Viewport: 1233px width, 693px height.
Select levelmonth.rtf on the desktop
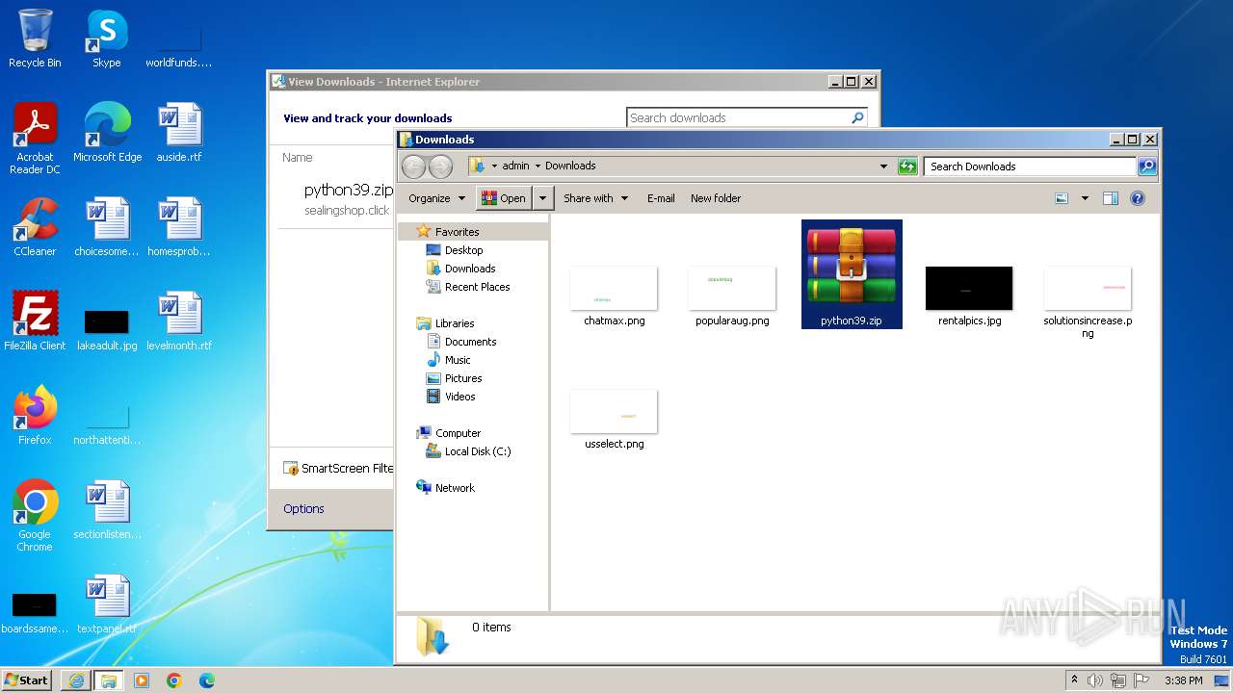pos(179,321)
